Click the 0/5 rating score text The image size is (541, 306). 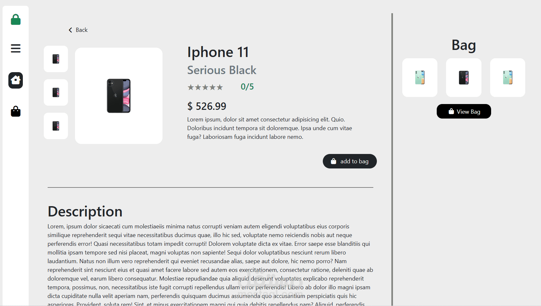(247, 87)
